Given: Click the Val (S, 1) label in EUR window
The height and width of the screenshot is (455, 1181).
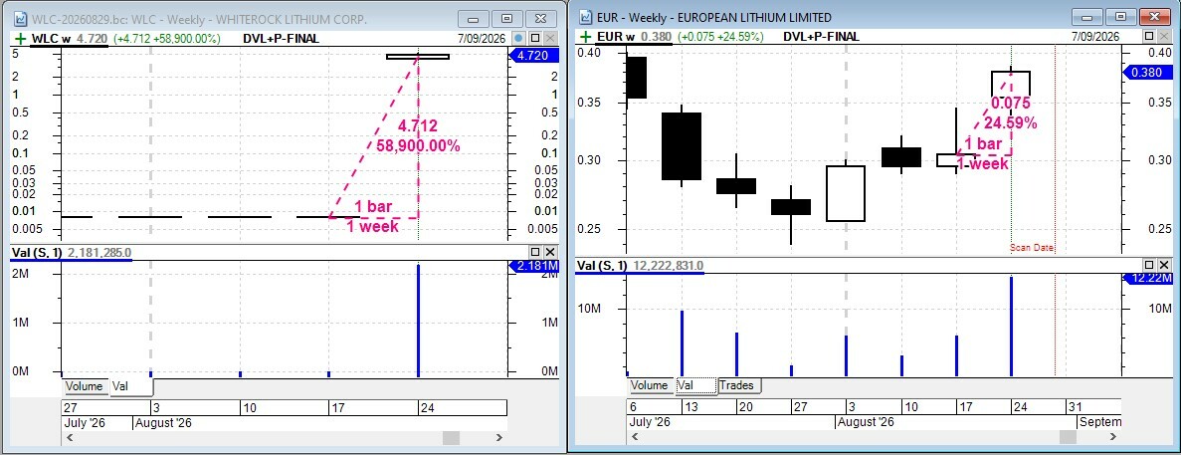Looking at the screenshot, I should (x=603, y=265).
